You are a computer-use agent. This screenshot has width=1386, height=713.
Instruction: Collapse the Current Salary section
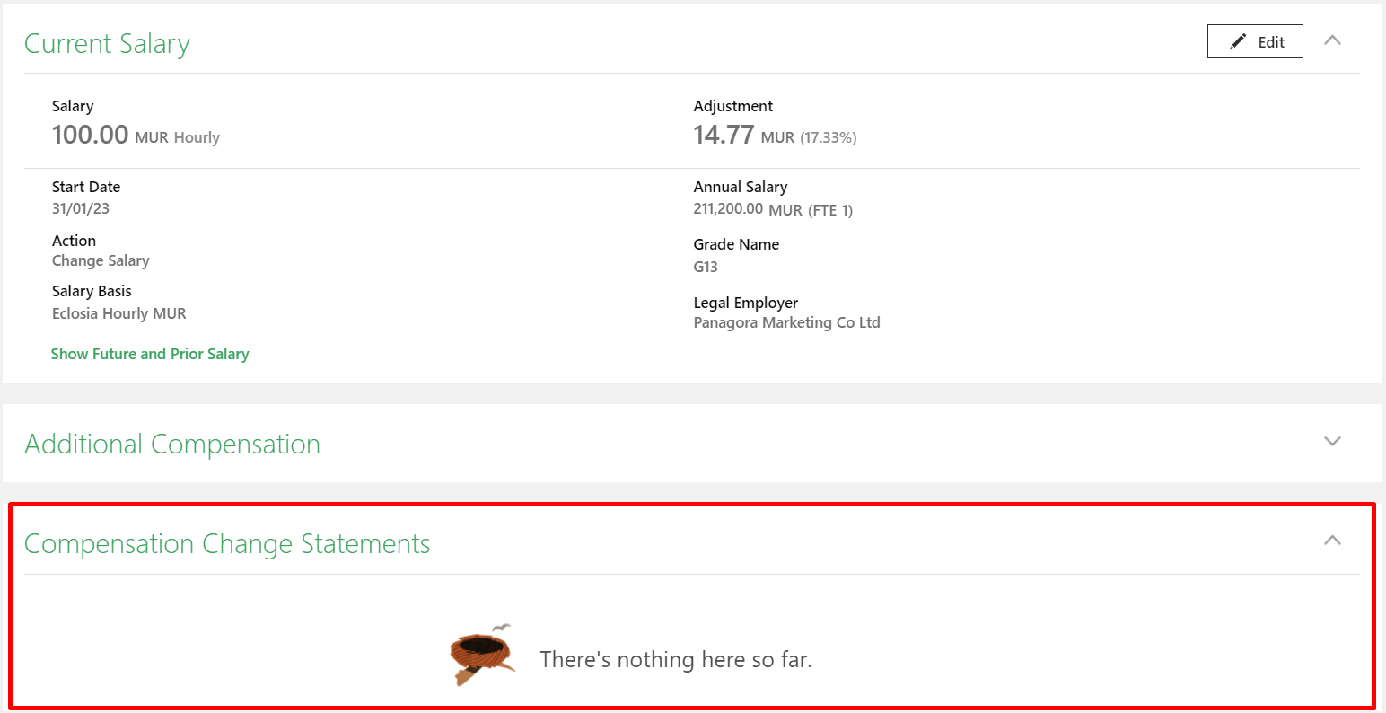pyautogui.click(x=1333, y=40)
